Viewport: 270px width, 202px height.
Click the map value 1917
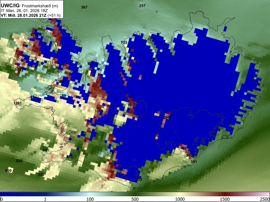tap(132, 104)
